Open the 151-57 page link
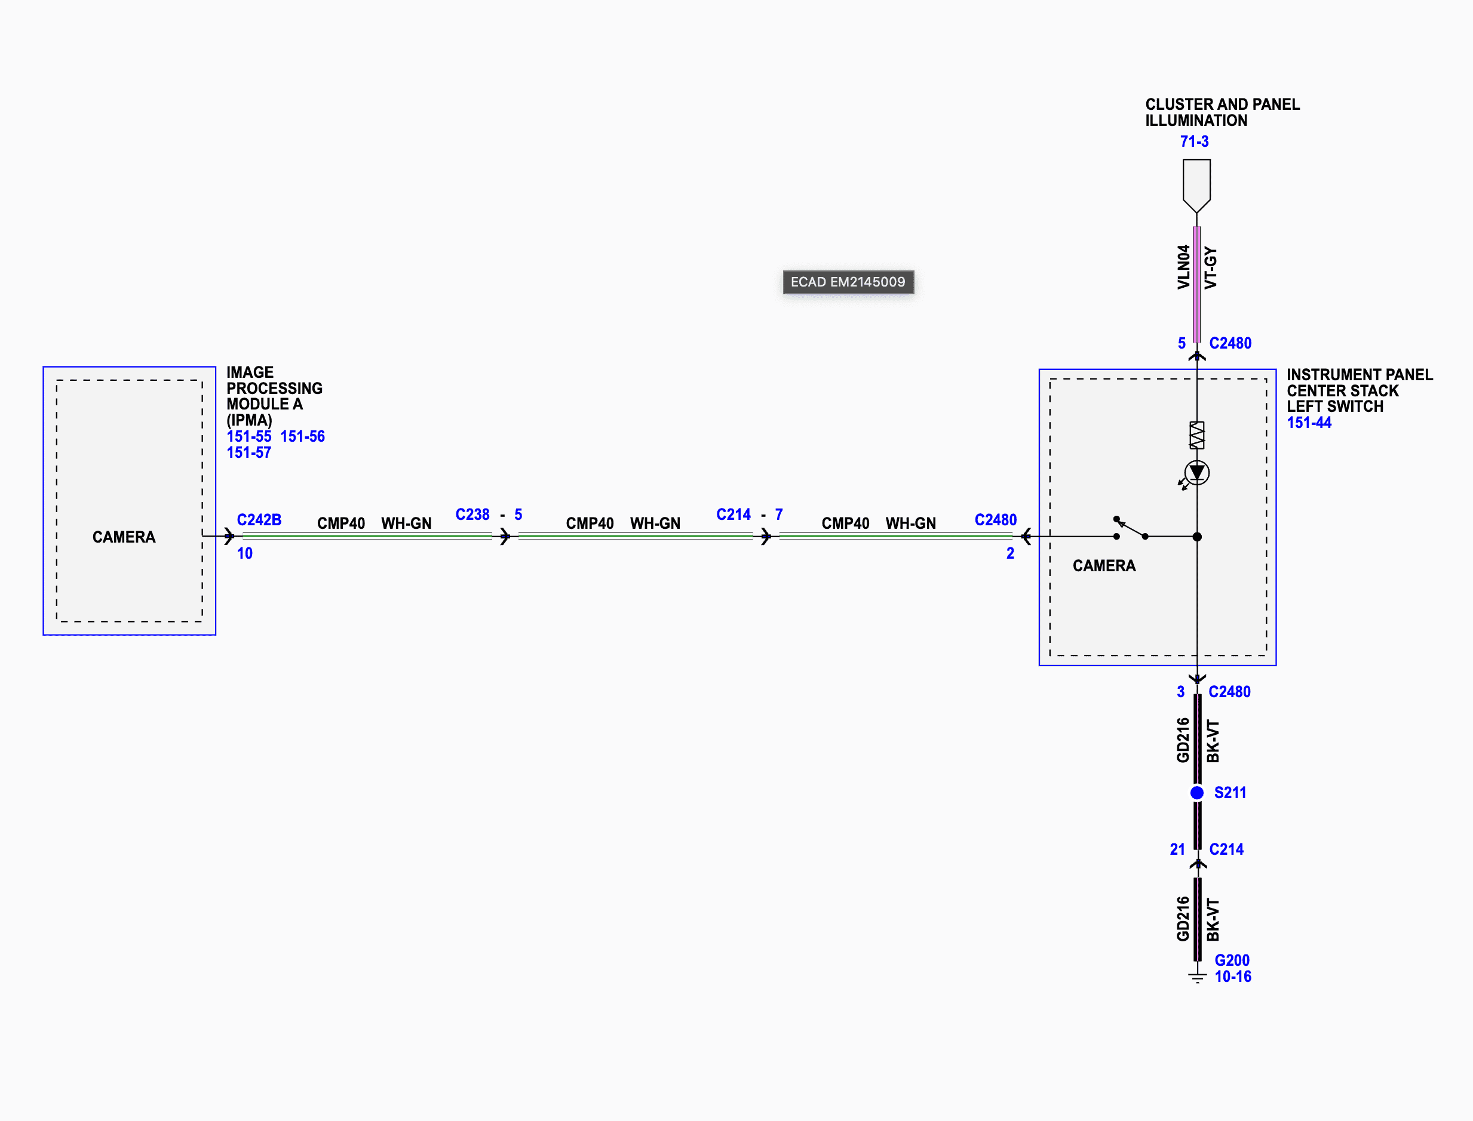Image resolution: width=1473 pixels, height=1121 pixels. point(248,452)
